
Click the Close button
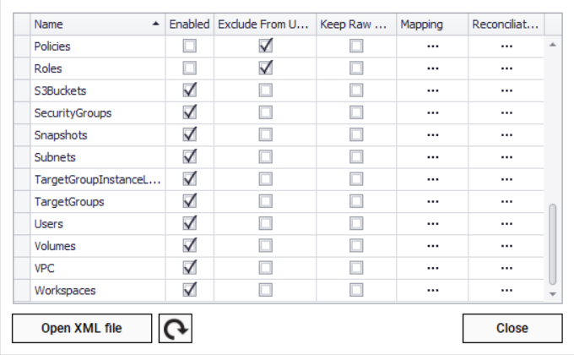512,328
